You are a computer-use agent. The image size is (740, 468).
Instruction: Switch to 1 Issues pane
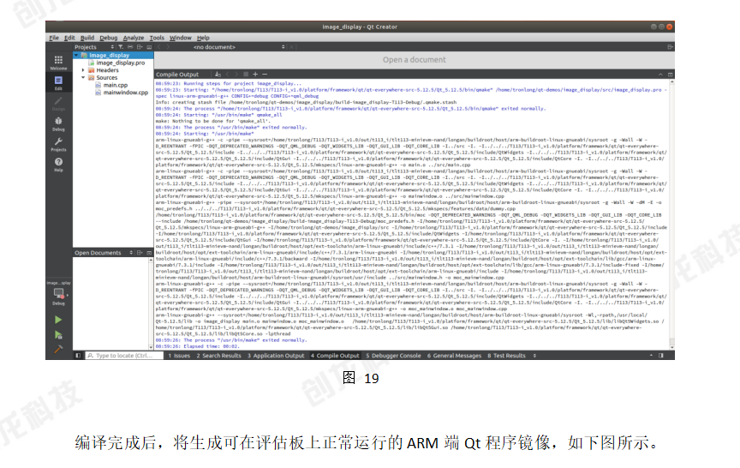coord(179,356)
